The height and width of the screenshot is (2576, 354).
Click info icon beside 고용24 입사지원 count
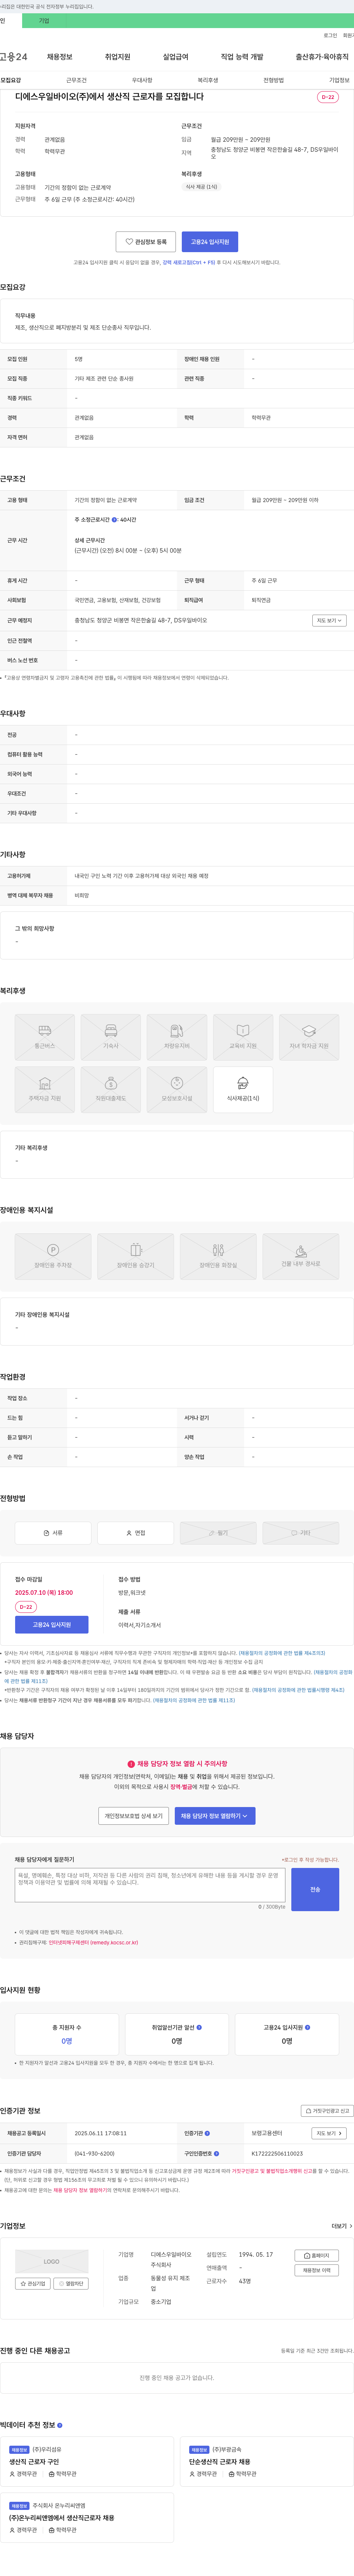point(307,2027)
